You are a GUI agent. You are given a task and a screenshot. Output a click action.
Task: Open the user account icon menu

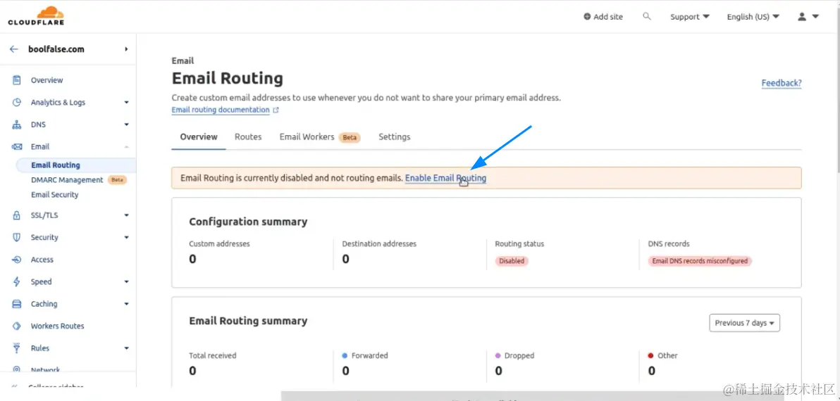[x=808, y=17]
